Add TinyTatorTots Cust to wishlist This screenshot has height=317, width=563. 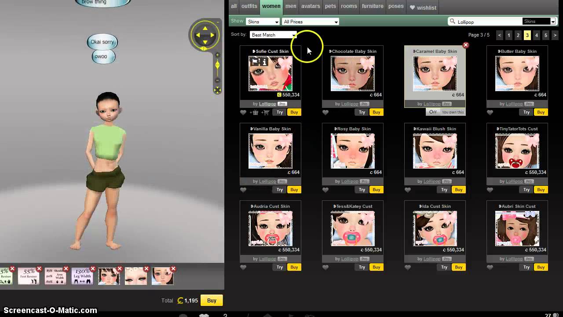[490, 190]
